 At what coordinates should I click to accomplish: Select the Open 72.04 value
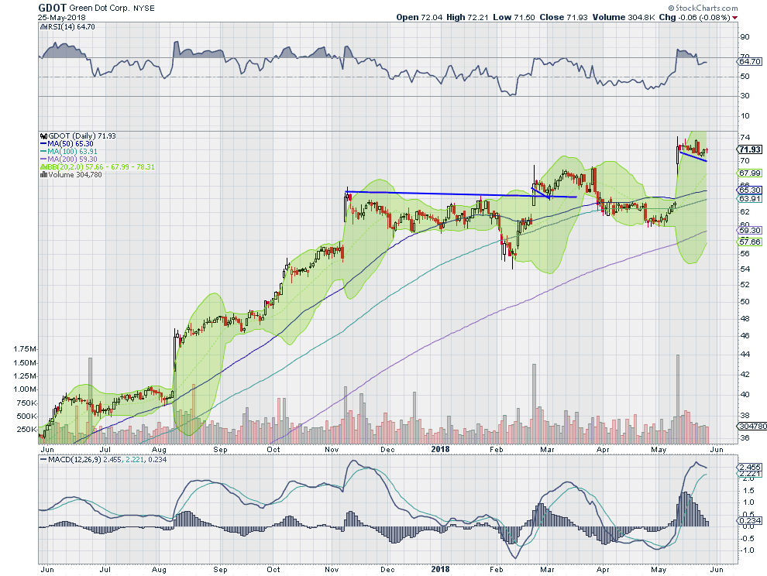419,17
